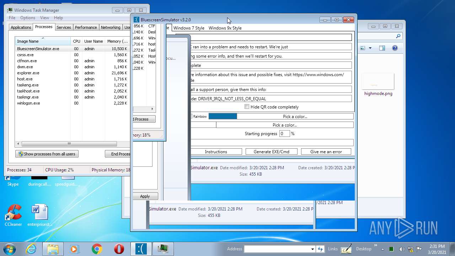
Task: Click the Apply button
Action: (145, 196)
